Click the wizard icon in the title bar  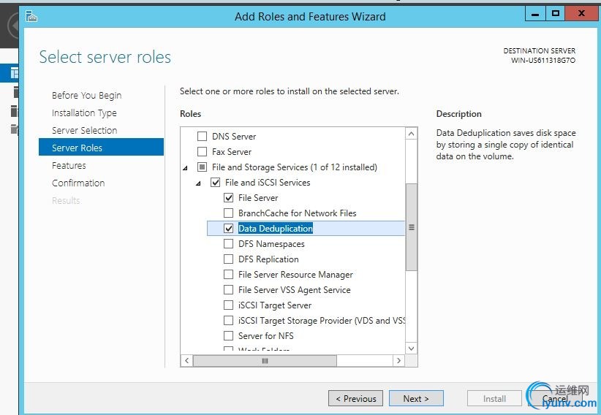(31, 16)
